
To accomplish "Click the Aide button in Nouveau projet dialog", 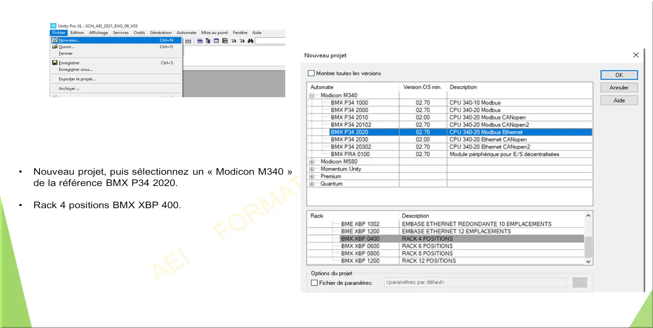I will tap(619, 100).
